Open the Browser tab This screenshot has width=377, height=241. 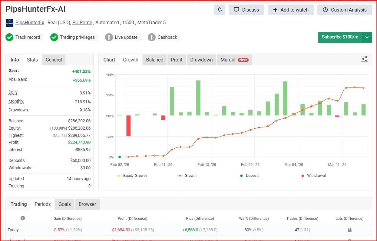click(87, 204)
